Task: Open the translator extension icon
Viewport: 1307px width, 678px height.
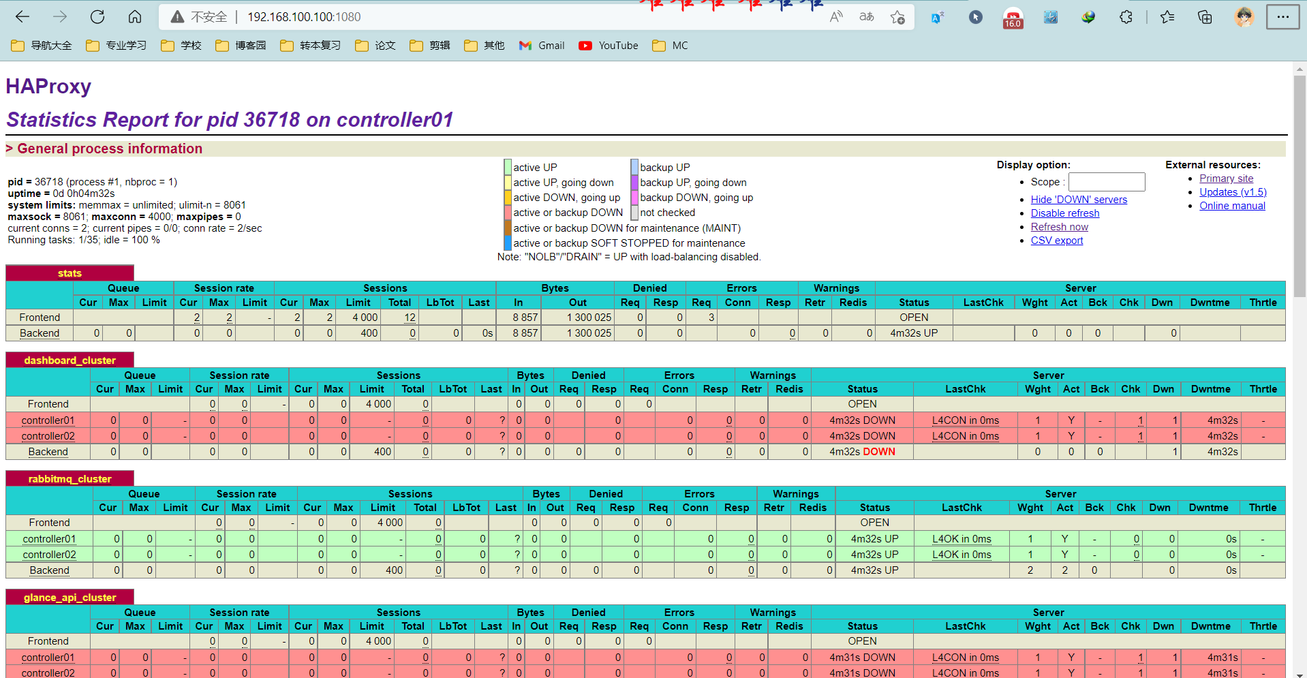Action: coord(938,18)
